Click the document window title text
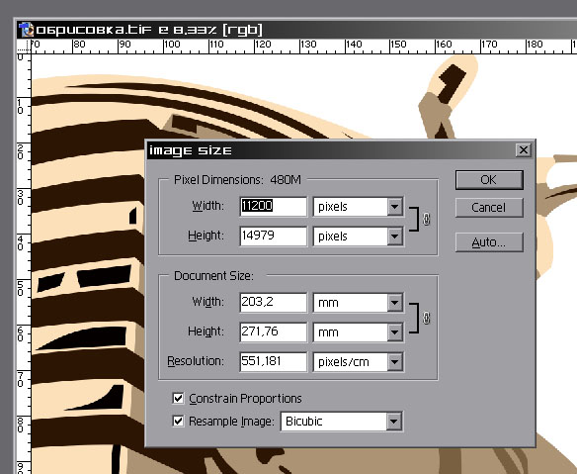This screenshot has height=474, width=577. pos(149,30)
